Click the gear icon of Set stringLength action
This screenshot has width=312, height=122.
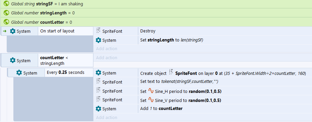click(x=98, y=40)
